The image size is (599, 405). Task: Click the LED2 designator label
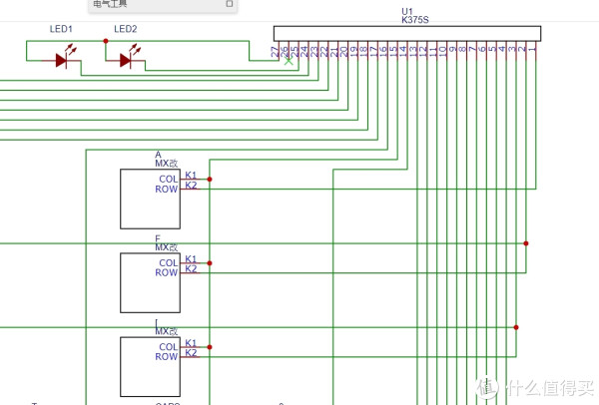[126, 29]
